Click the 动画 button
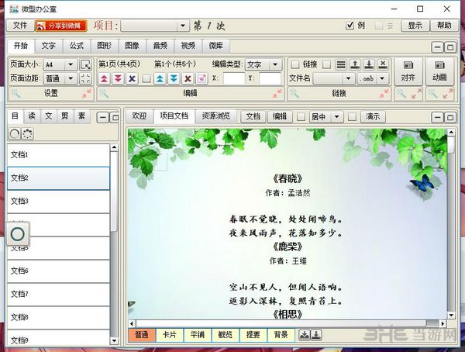This screenshot has height=352, width=465. click(439, 72)
